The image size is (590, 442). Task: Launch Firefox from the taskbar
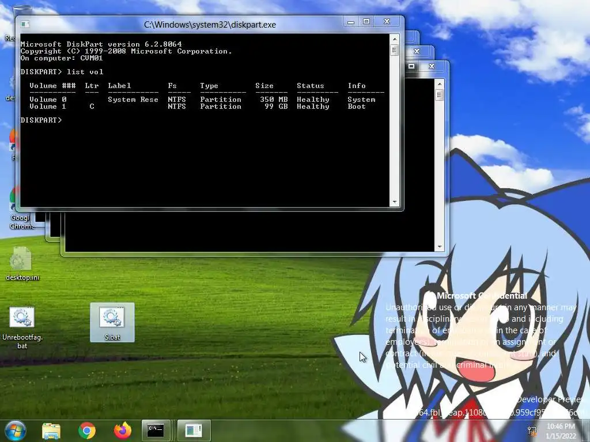(123, 430)
